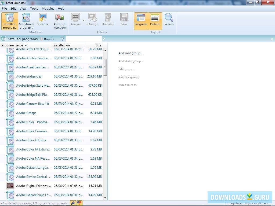The image size is (275, 206).
Task: Click Edit group link
Action: coord(127,69)
